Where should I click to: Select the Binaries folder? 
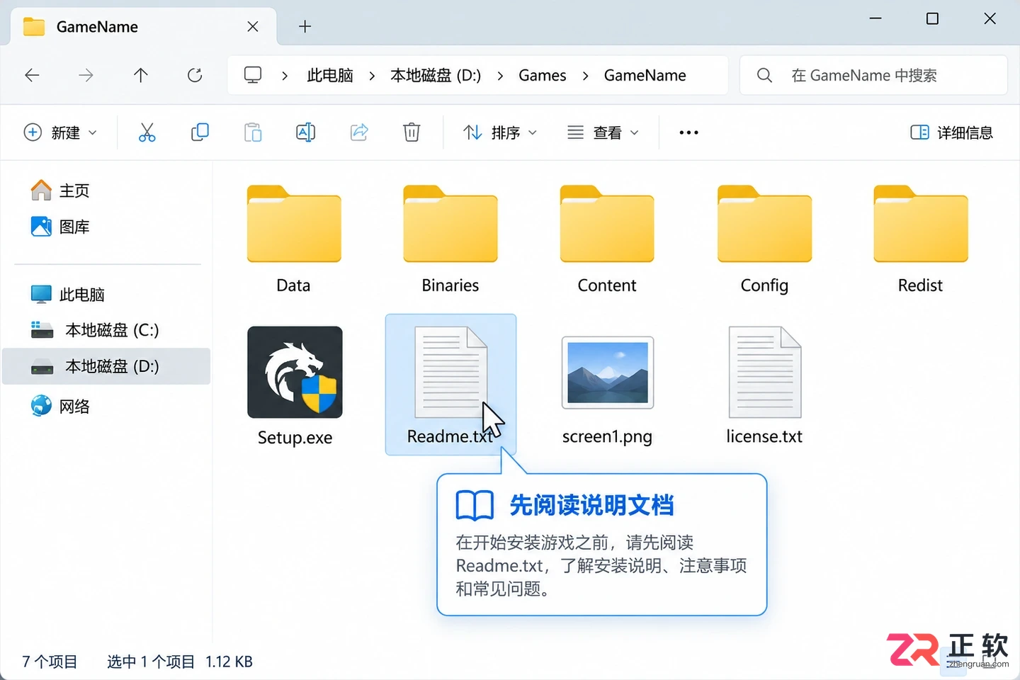[x=450, y=239]
